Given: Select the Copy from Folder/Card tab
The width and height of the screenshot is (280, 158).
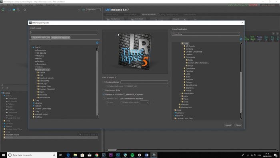Looking at the screenshot, I should pyautogui.click(x=40, y=38).
